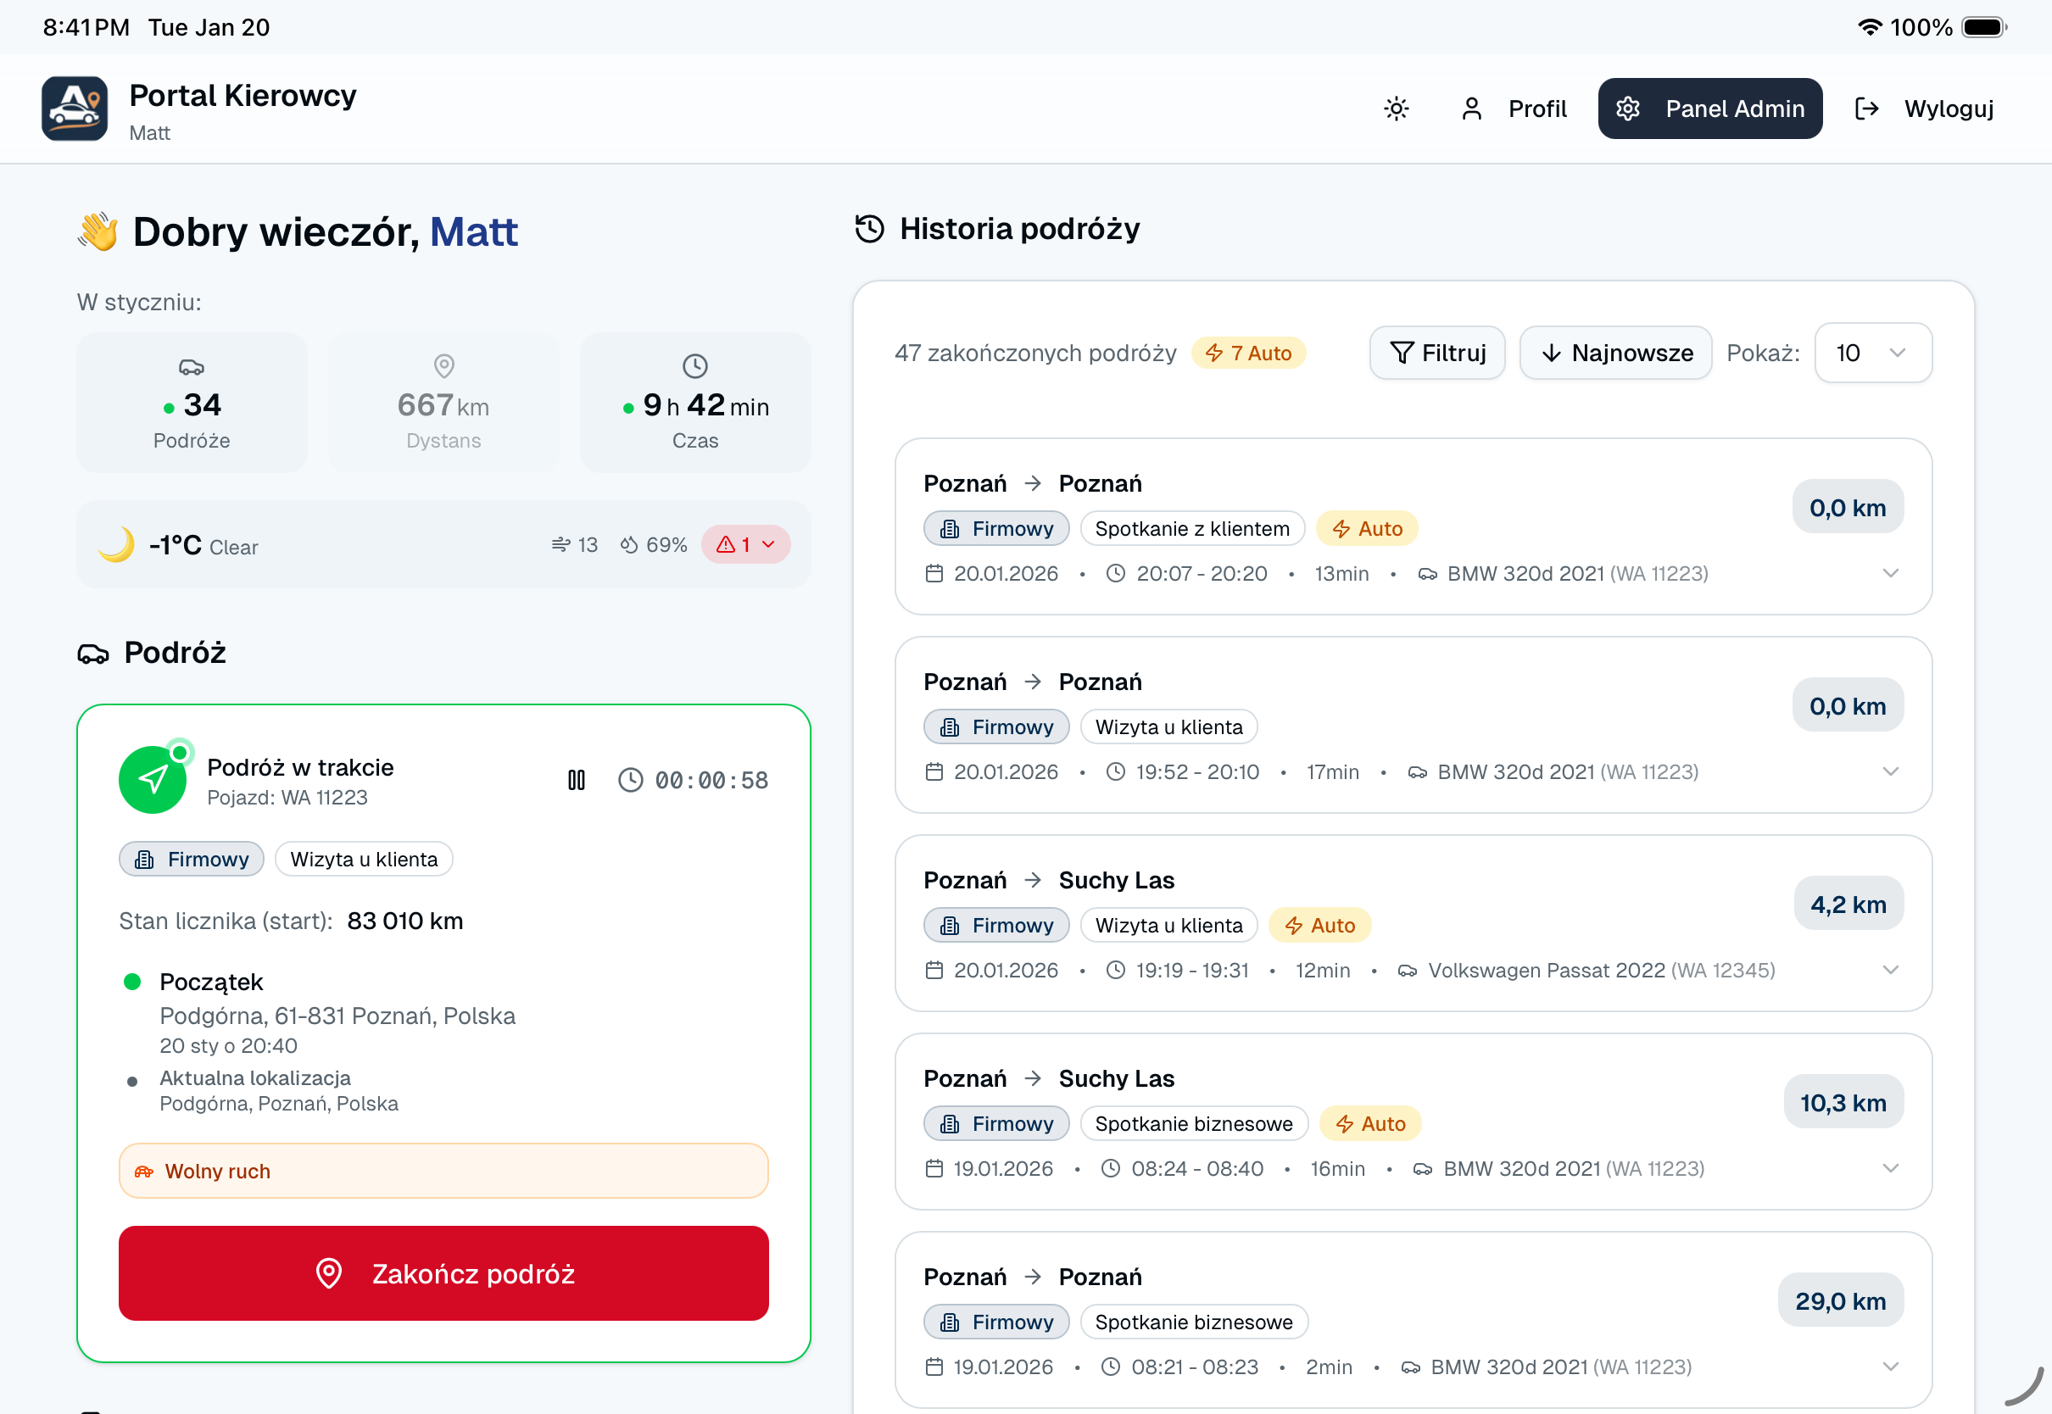Viewport: 2052px width, 1414px height.
Task: Click the clock icon in Czas card
Action: click(x=694, y=366)
